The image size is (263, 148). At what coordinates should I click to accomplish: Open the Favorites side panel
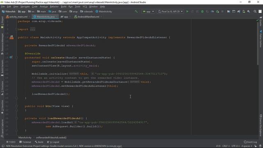coord(2,107)
